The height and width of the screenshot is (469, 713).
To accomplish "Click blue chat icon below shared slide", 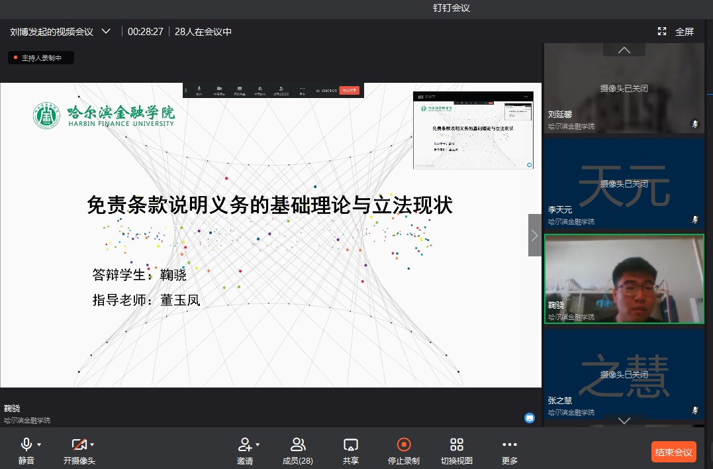I will tap(530, 417).
